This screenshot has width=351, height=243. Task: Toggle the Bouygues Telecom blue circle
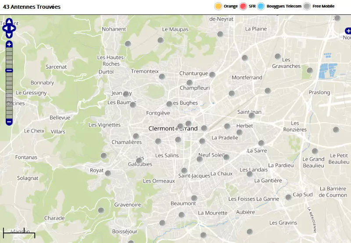pos(261,6)
